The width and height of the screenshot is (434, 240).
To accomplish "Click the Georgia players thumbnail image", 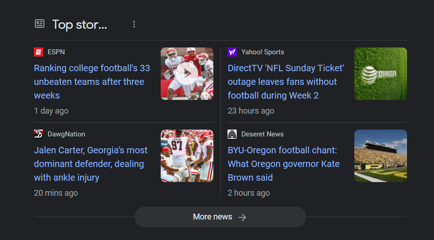I will pos(187,156).
